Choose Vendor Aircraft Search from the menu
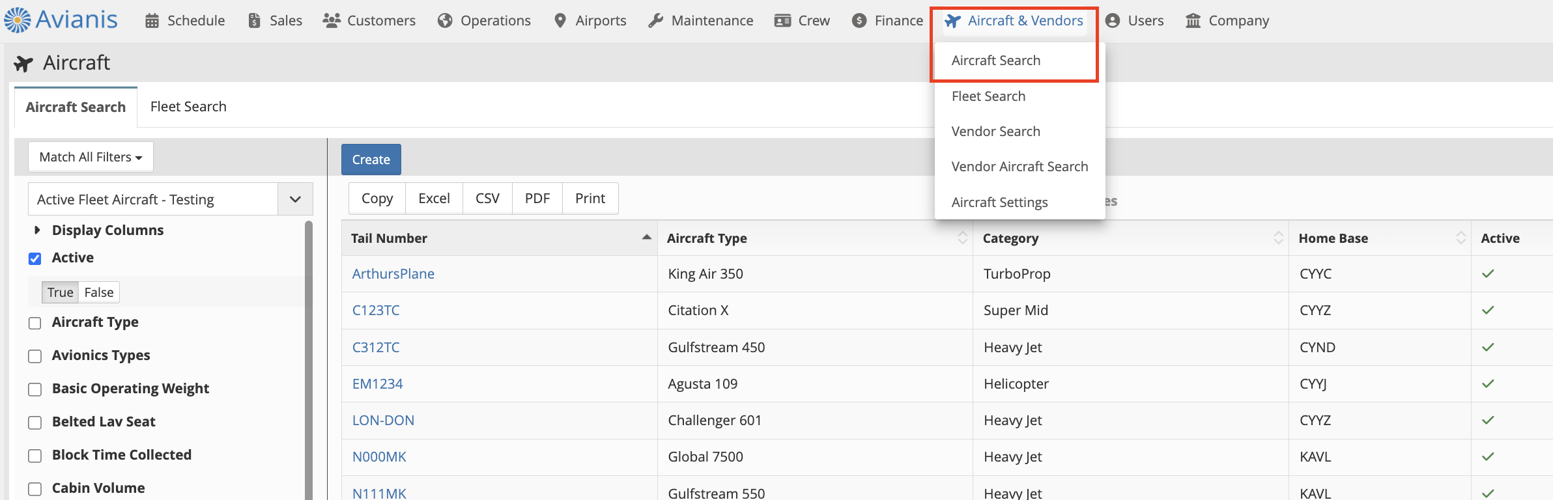Screen dimensions: 1553x500 point(1019,167)
